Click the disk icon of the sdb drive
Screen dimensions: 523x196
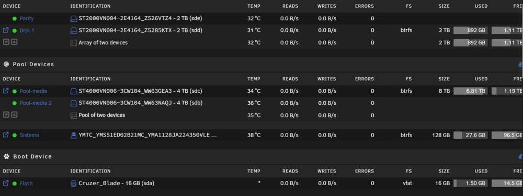(x=73, y=103)
